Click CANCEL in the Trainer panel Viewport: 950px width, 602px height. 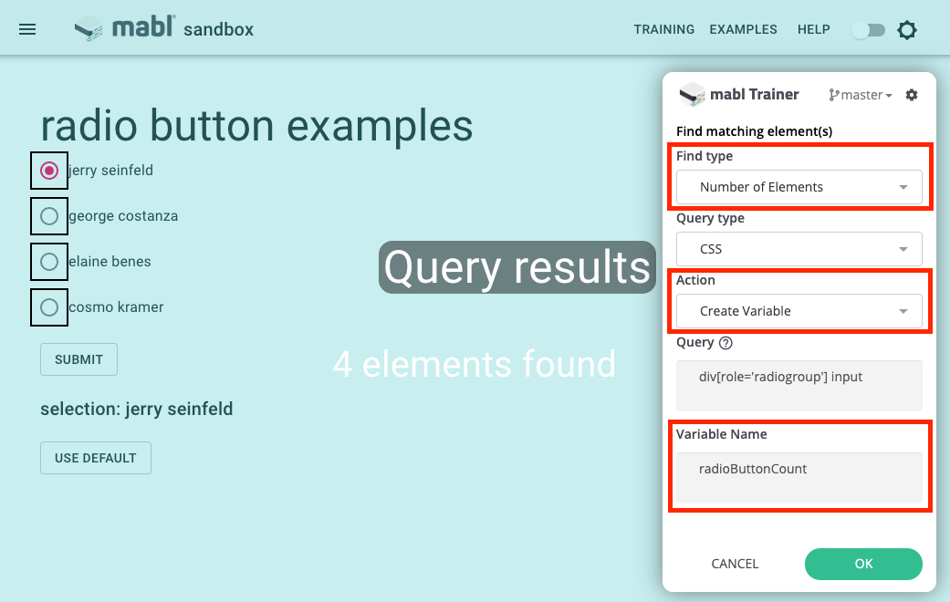[735, 564]
